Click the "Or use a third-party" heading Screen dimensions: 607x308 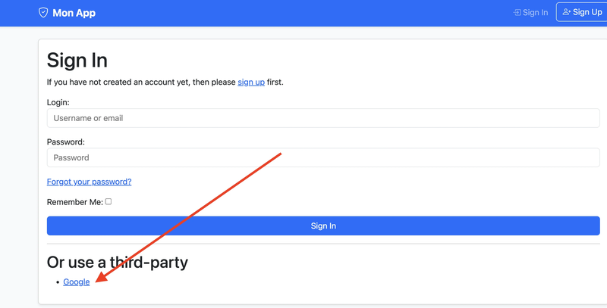(x=118, y=262)
